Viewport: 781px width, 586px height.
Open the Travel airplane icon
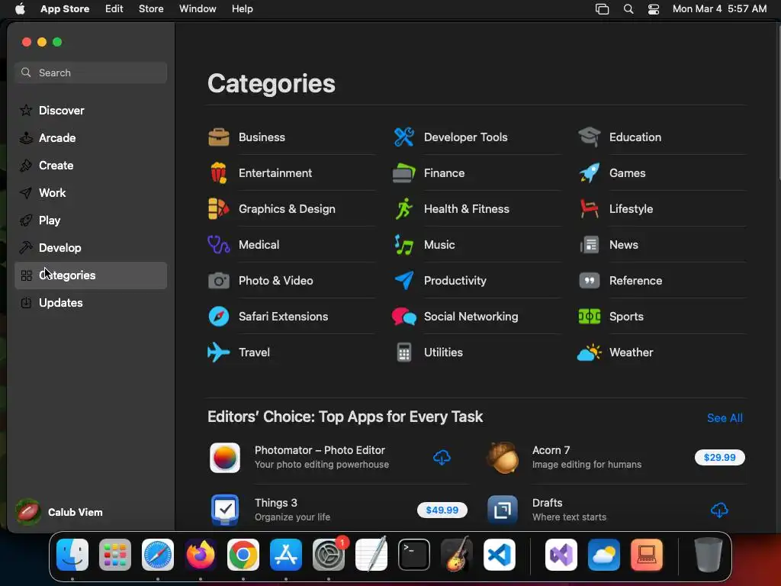[x=219, y=353]
